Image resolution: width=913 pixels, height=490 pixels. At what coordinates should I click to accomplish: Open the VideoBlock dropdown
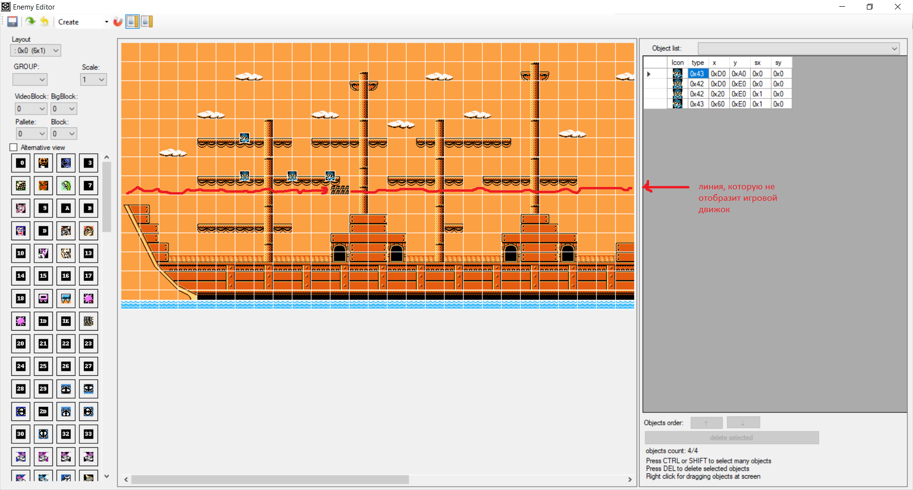[31, 108]
